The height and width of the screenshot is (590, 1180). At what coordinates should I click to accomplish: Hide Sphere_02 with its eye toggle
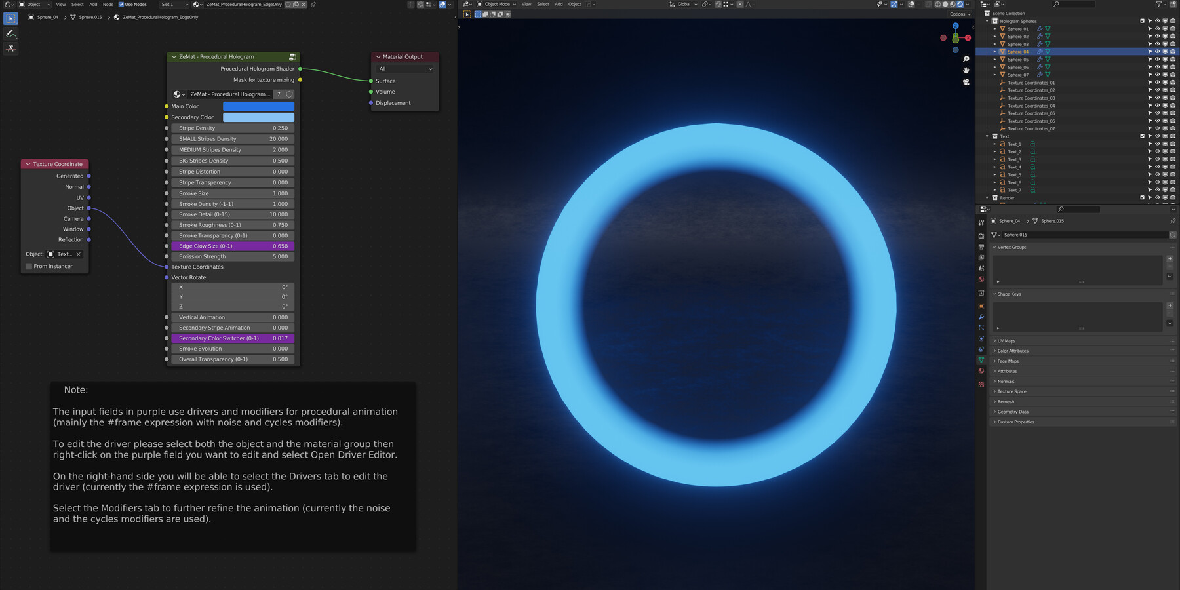tap(1158, 36)
